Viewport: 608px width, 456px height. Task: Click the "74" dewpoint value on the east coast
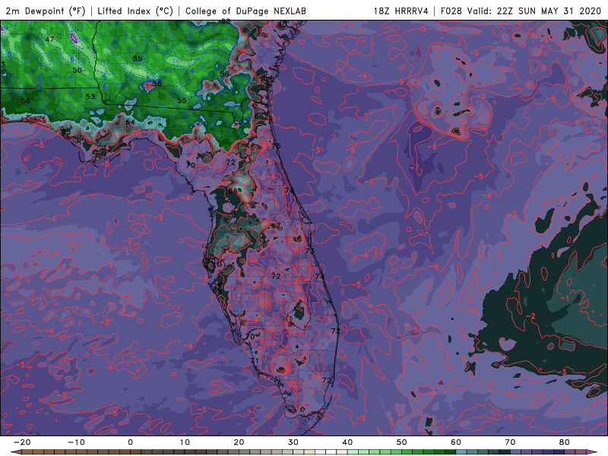pyautogui.click(x=319, y=276)
